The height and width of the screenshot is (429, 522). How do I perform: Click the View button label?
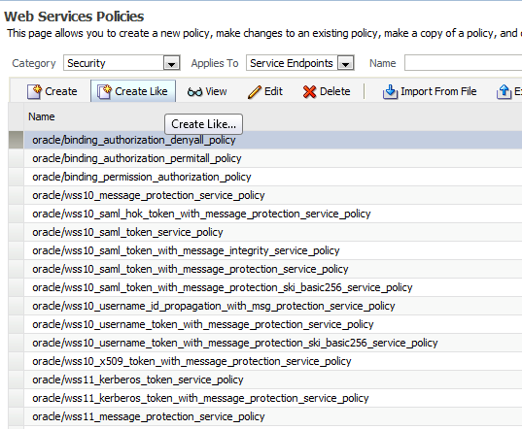(x=217, y=91)
